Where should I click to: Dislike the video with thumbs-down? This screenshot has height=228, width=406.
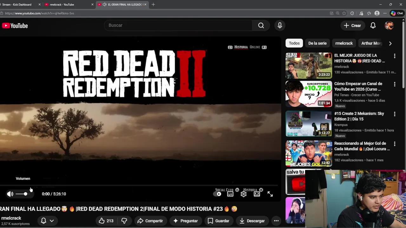(x=124, y=221)
